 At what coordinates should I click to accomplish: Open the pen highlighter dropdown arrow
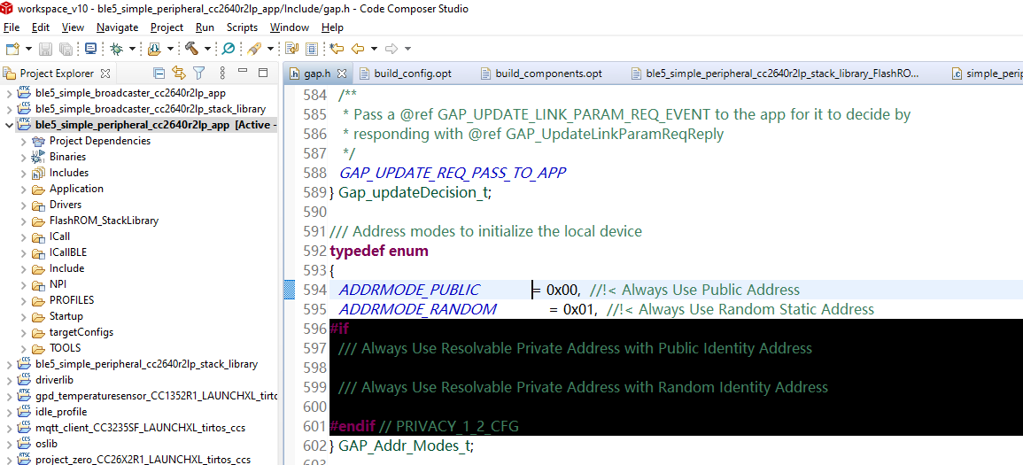270,49
